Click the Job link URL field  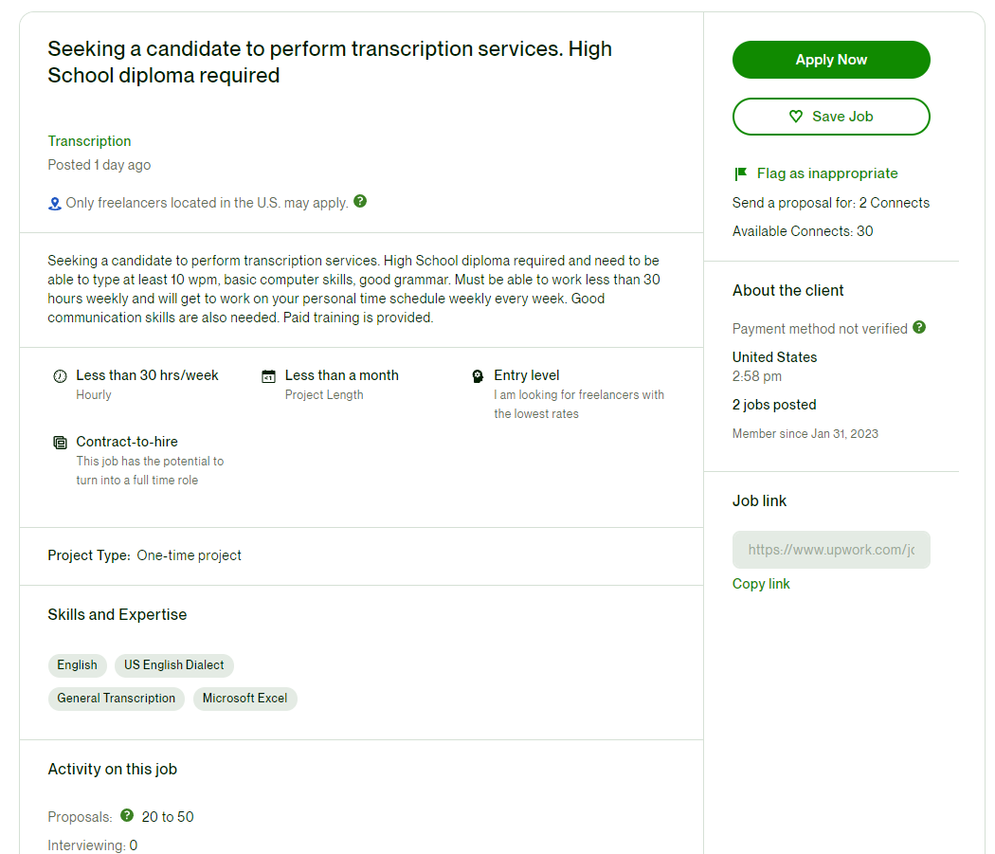pyautogui.click(x=831, y=550)
